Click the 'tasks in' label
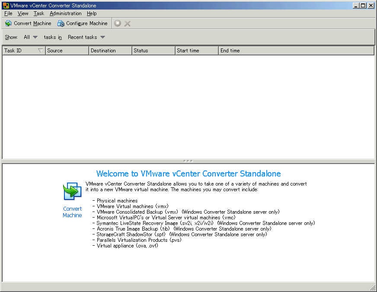Screen dimensions: 377x292 pyautogui.click(x=53, y=37)
